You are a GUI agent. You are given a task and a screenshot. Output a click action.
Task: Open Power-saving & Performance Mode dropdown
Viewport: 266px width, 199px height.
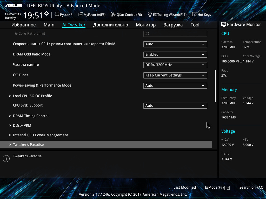[175, 86]
